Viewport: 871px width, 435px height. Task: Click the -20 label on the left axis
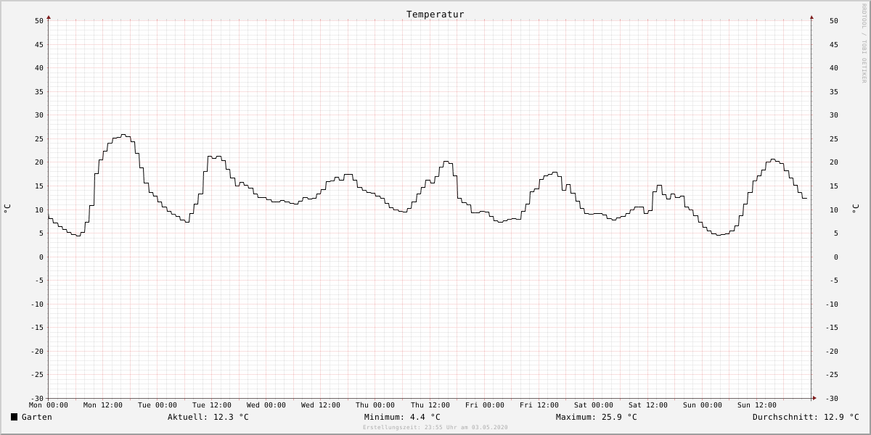(x=37, y=352)
